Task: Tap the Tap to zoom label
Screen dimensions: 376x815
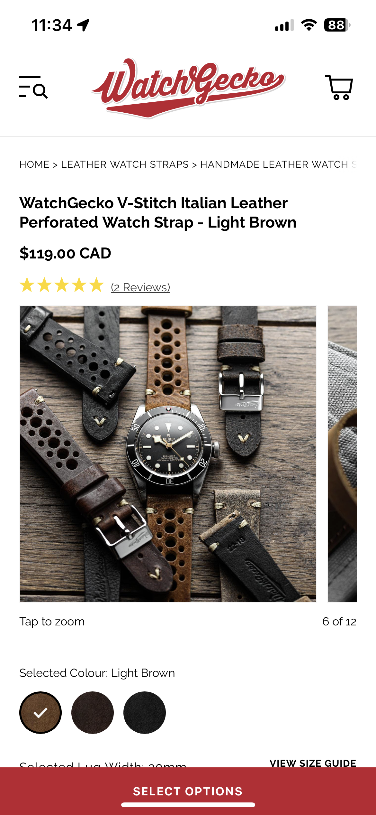Action: coord(52,621)
